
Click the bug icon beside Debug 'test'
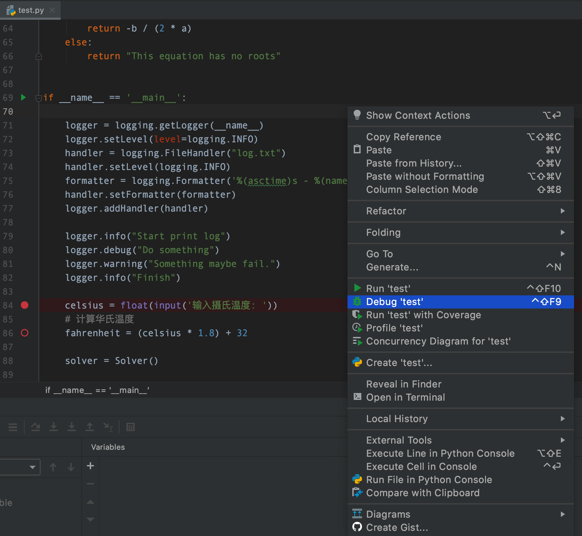[357, 301]
